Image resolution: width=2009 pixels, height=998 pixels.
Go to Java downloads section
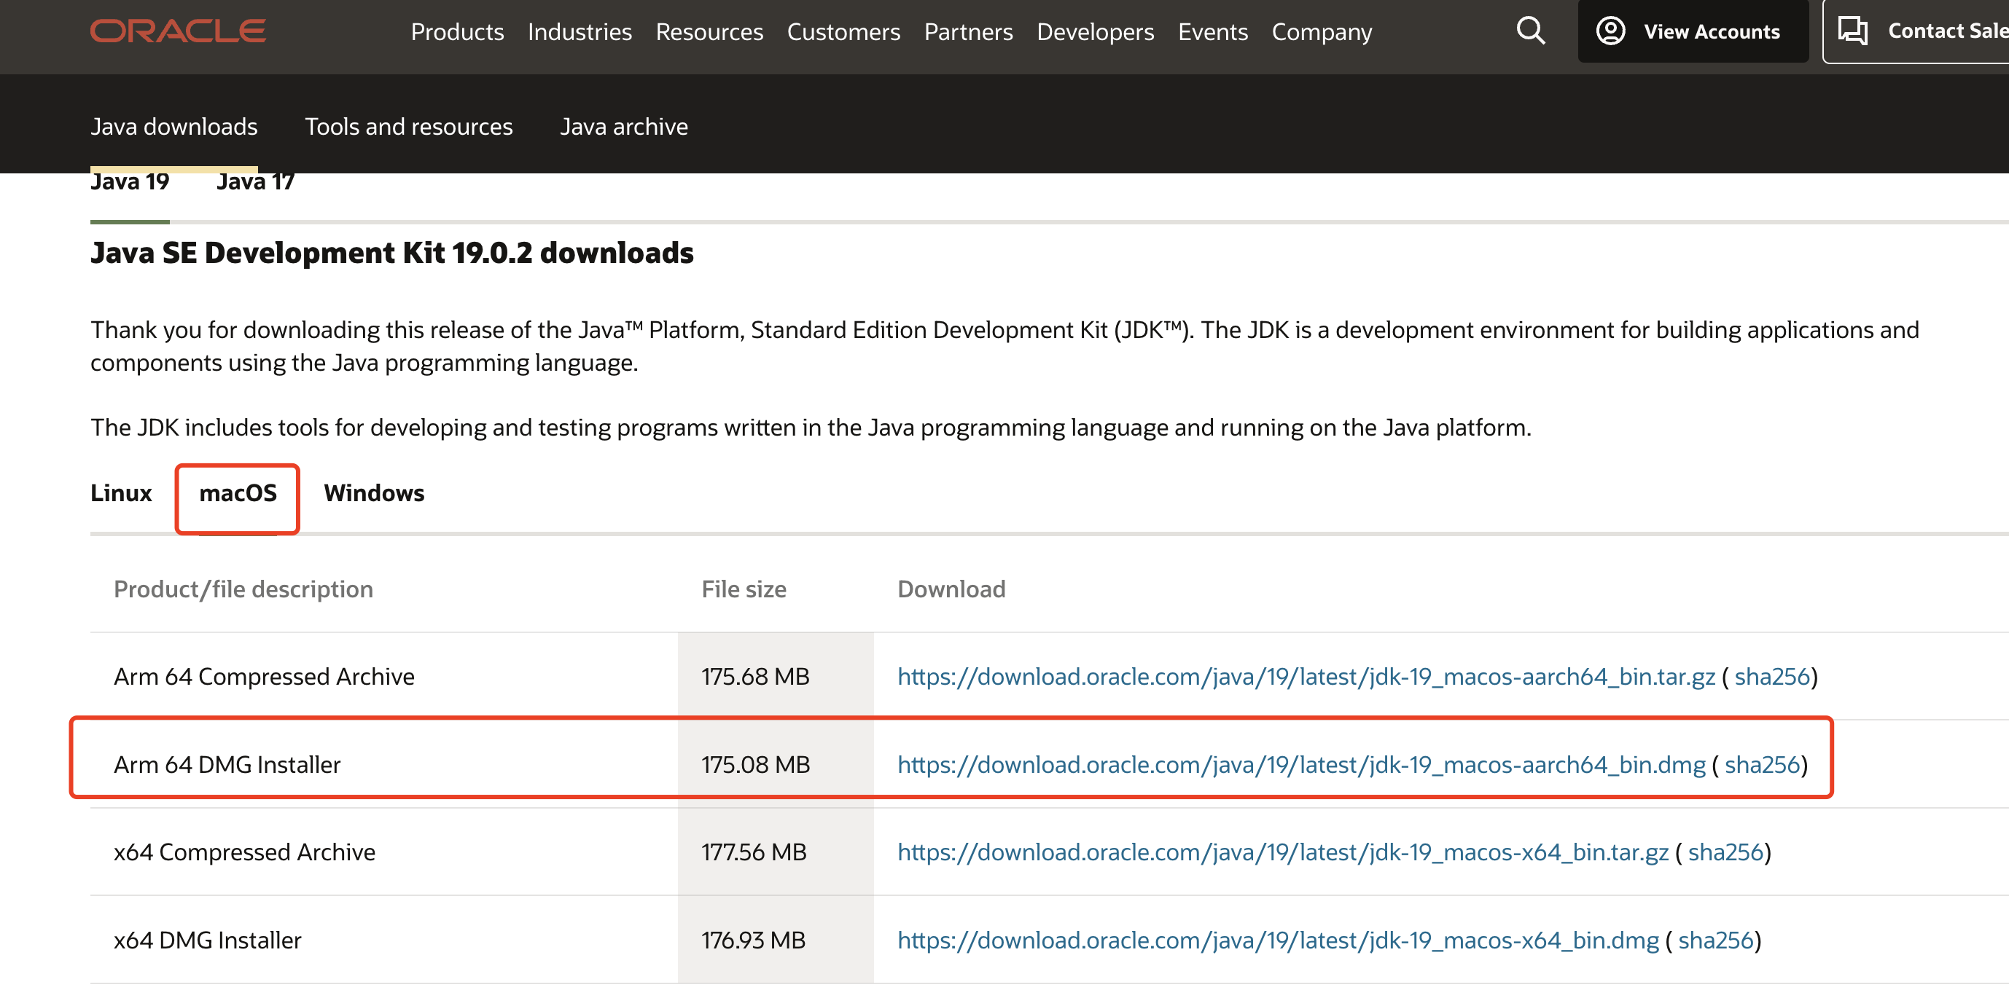click(174, 126)
